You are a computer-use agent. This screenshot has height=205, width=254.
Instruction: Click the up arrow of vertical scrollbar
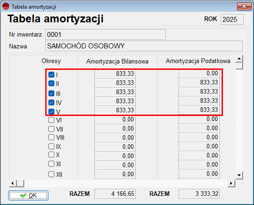239,58
